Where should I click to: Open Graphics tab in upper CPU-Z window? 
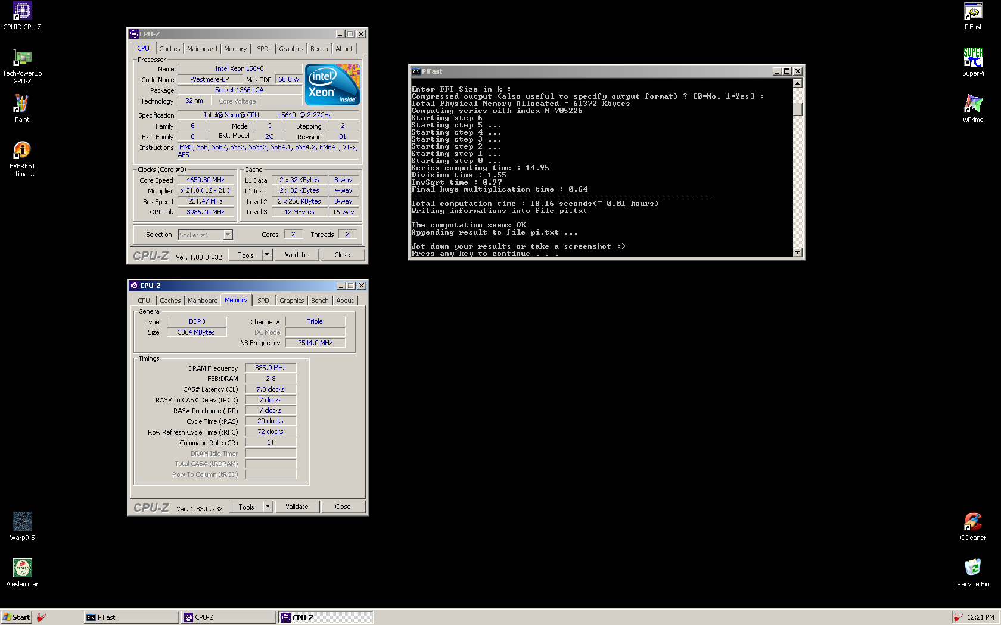pyautogui.click(x=291, y=49)
